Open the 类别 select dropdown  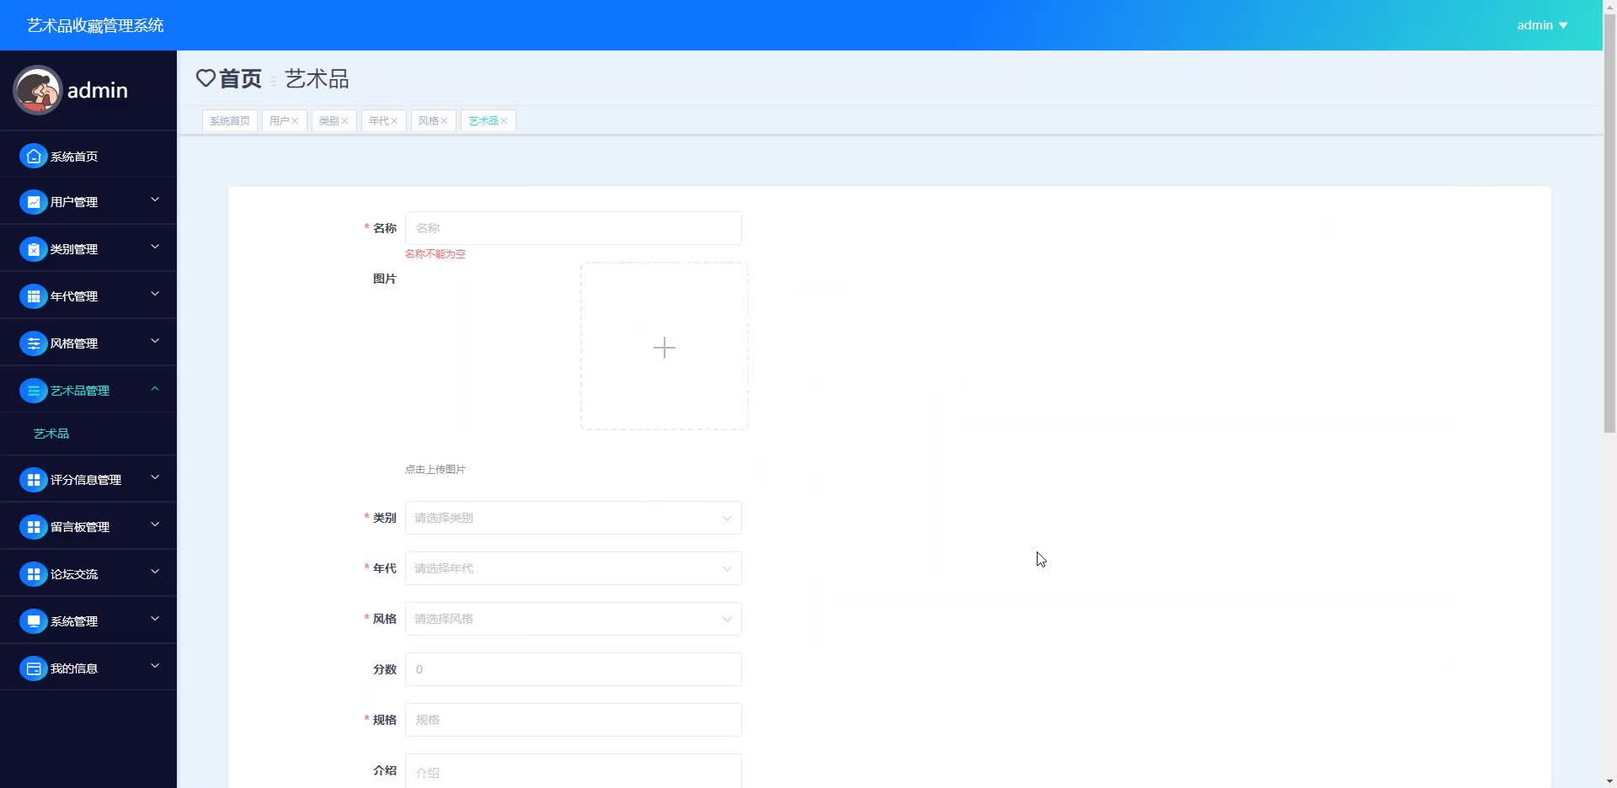(x=573, y=518)
